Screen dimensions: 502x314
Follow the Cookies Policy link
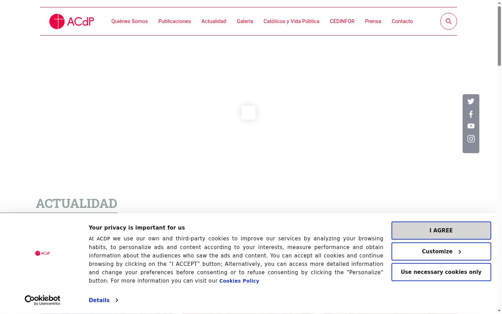point(239,281)
